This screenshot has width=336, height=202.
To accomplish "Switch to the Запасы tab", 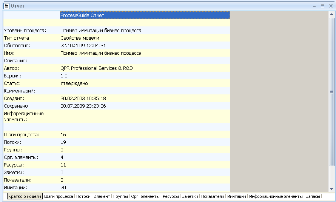I will click(313, 196).
